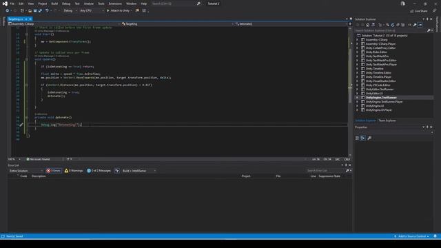
Task: Open the Edit menu
Action: [21, 3]
